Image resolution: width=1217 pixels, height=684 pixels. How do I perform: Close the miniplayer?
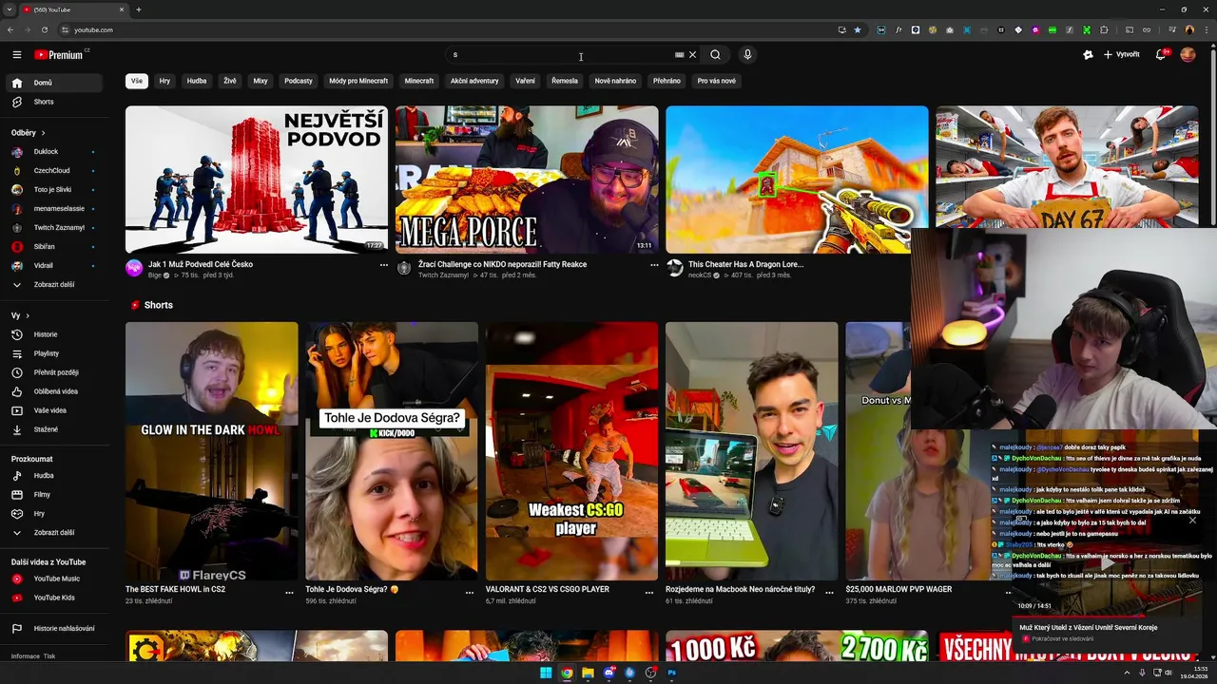pyautogui.click(x=1192, y=520)
